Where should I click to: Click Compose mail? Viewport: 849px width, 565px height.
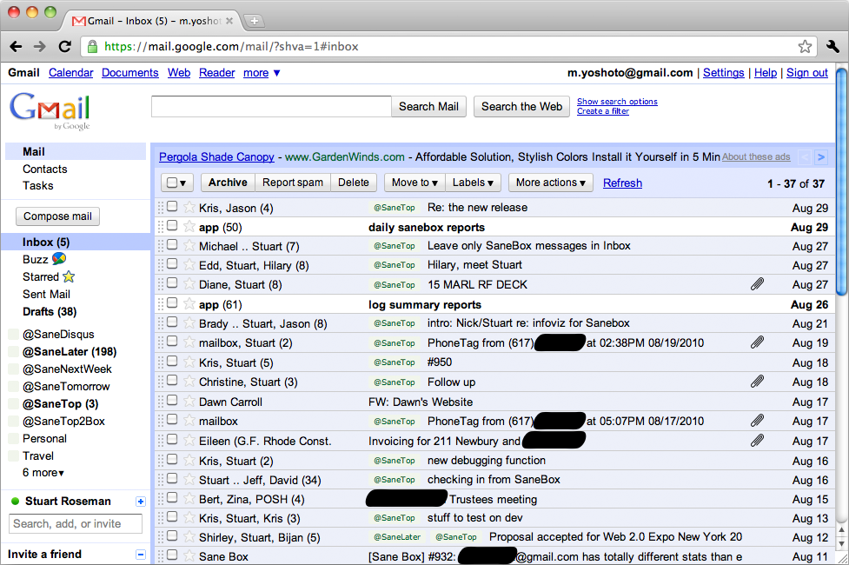point(58,216)
